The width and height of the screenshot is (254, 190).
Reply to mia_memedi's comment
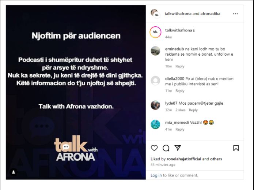click(x=180, y=130)
